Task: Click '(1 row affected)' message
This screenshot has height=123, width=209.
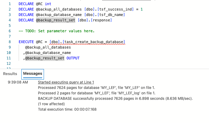Action: coord(51,104)
